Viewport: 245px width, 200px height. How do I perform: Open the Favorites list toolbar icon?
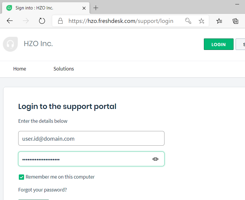coord(219,21)
